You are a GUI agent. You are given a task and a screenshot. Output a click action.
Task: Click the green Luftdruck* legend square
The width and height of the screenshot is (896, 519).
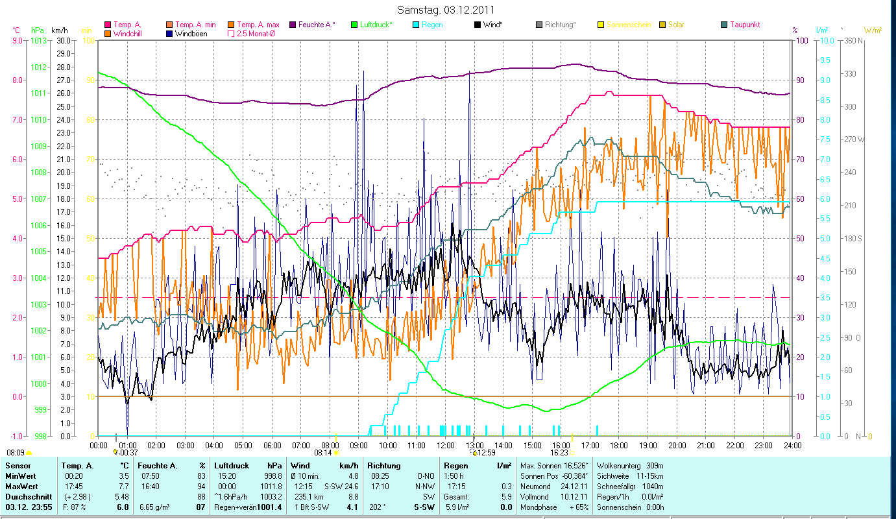point(354,25)
